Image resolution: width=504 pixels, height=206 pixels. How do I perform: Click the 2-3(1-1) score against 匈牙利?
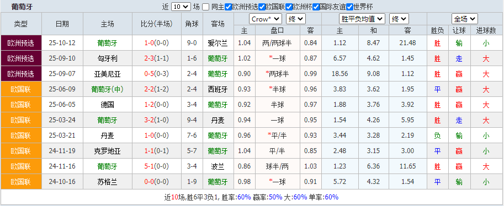tap(157, 58)
